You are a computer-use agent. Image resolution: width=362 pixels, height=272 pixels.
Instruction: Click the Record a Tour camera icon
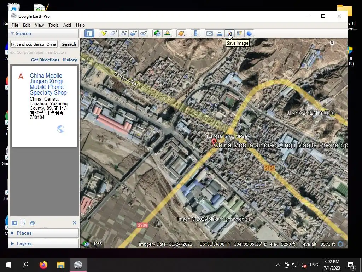(x=144, y=33)
